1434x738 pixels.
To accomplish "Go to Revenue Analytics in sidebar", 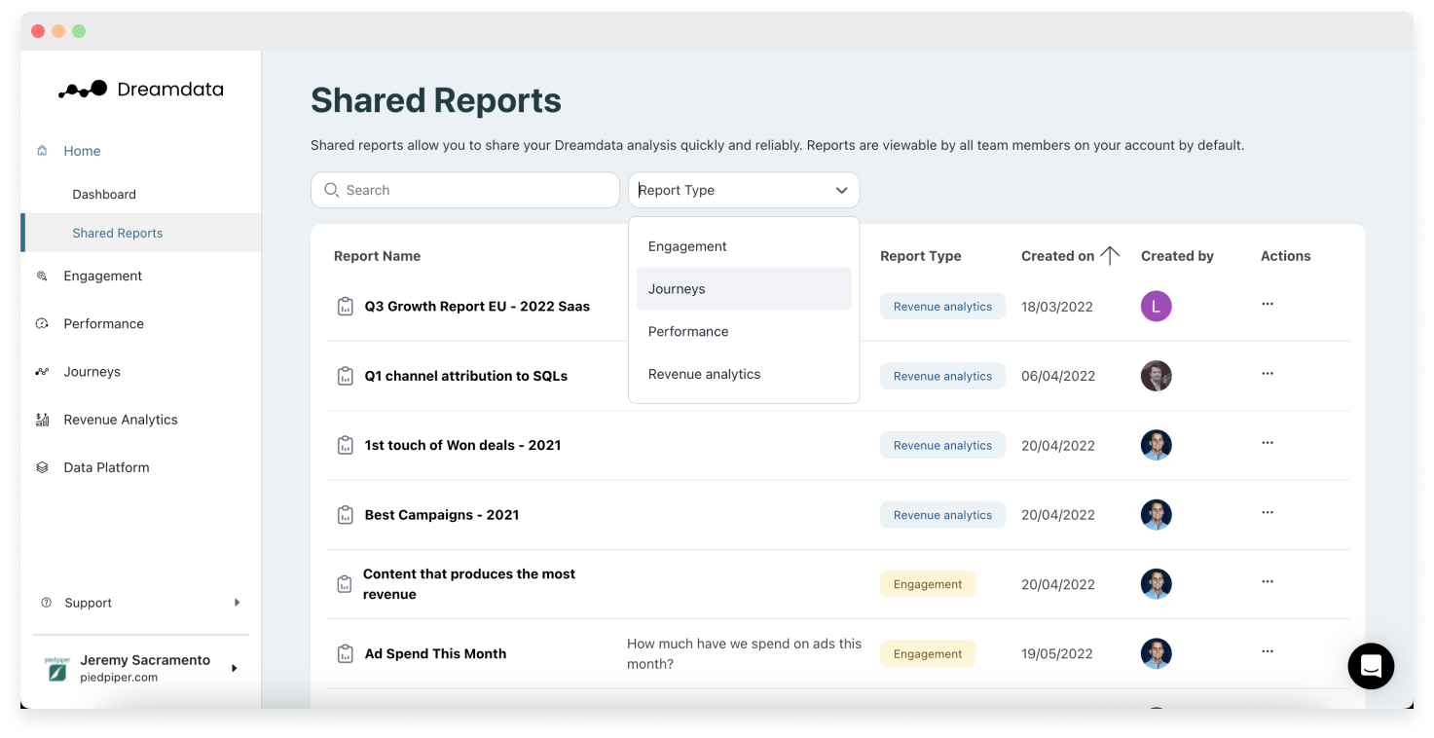I will tap(121, 420).
